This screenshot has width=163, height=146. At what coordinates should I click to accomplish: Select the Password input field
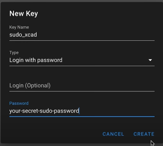point(82,111)
